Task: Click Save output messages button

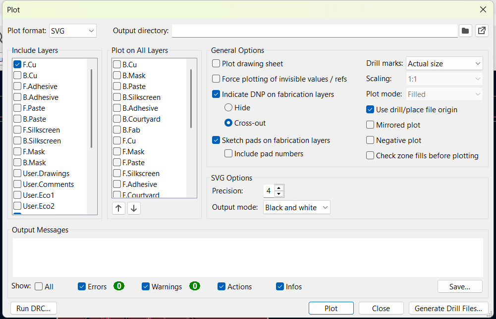Action: tap(460, 286)
